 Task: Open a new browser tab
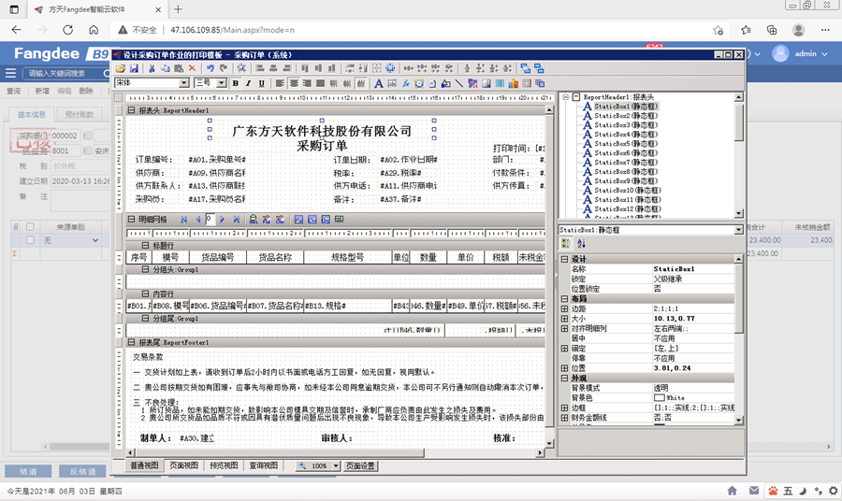(179, 9)
